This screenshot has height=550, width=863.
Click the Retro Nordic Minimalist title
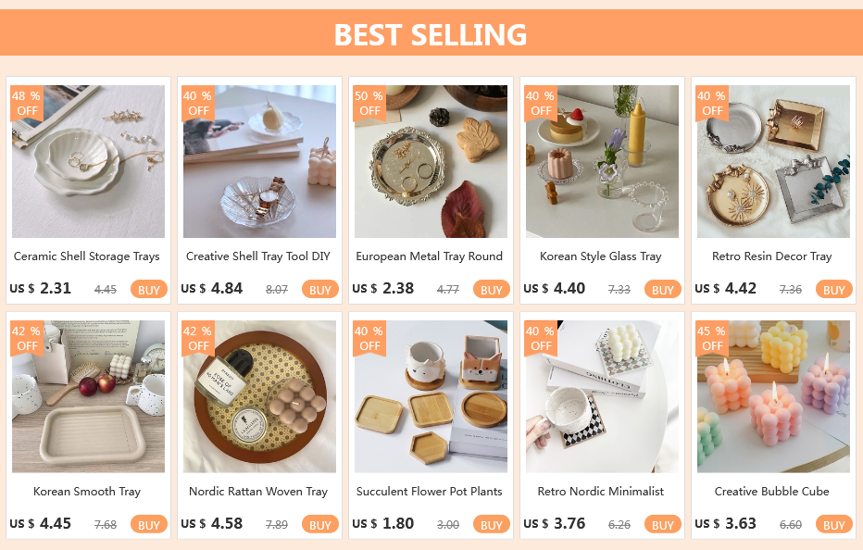[x=601, y=492]
